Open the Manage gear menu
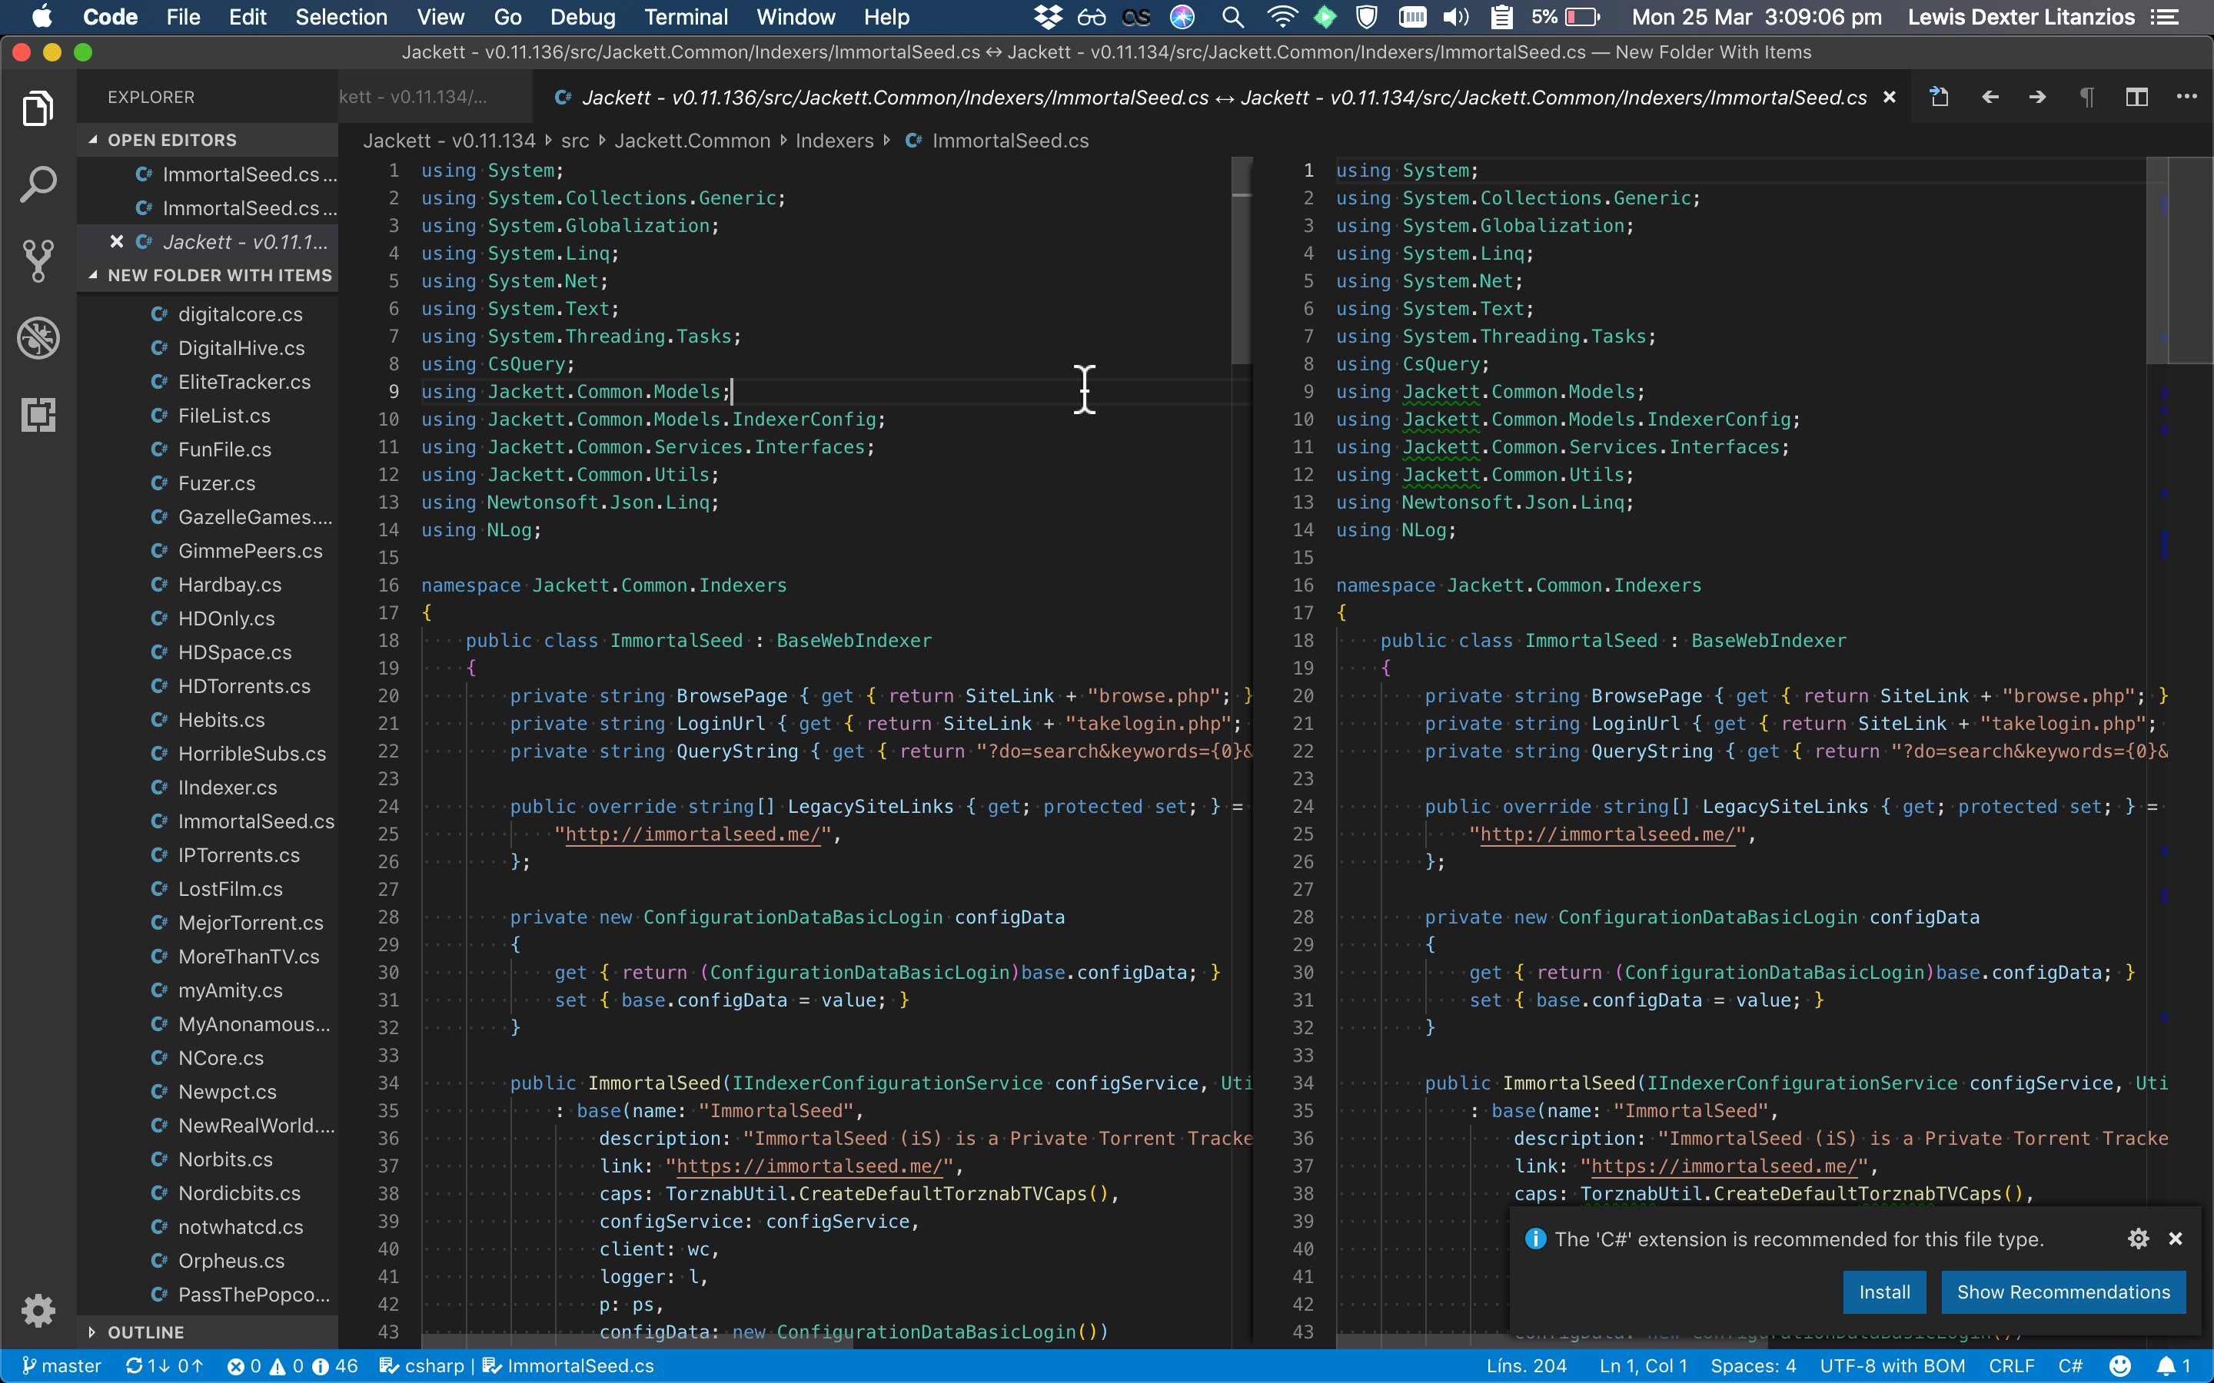Image resolution: width=2214 pixels, height=1383 pixels. point(38,1310)
